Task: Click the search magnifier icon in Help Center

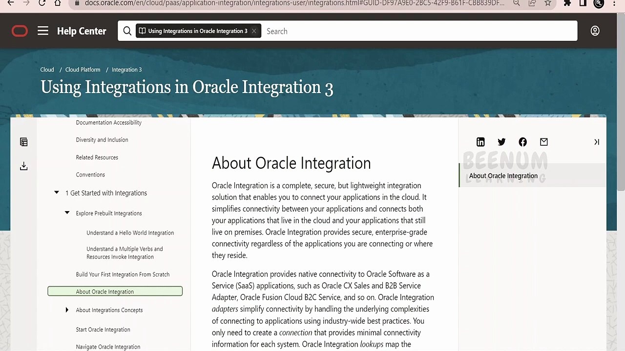Action: [127, 31]
